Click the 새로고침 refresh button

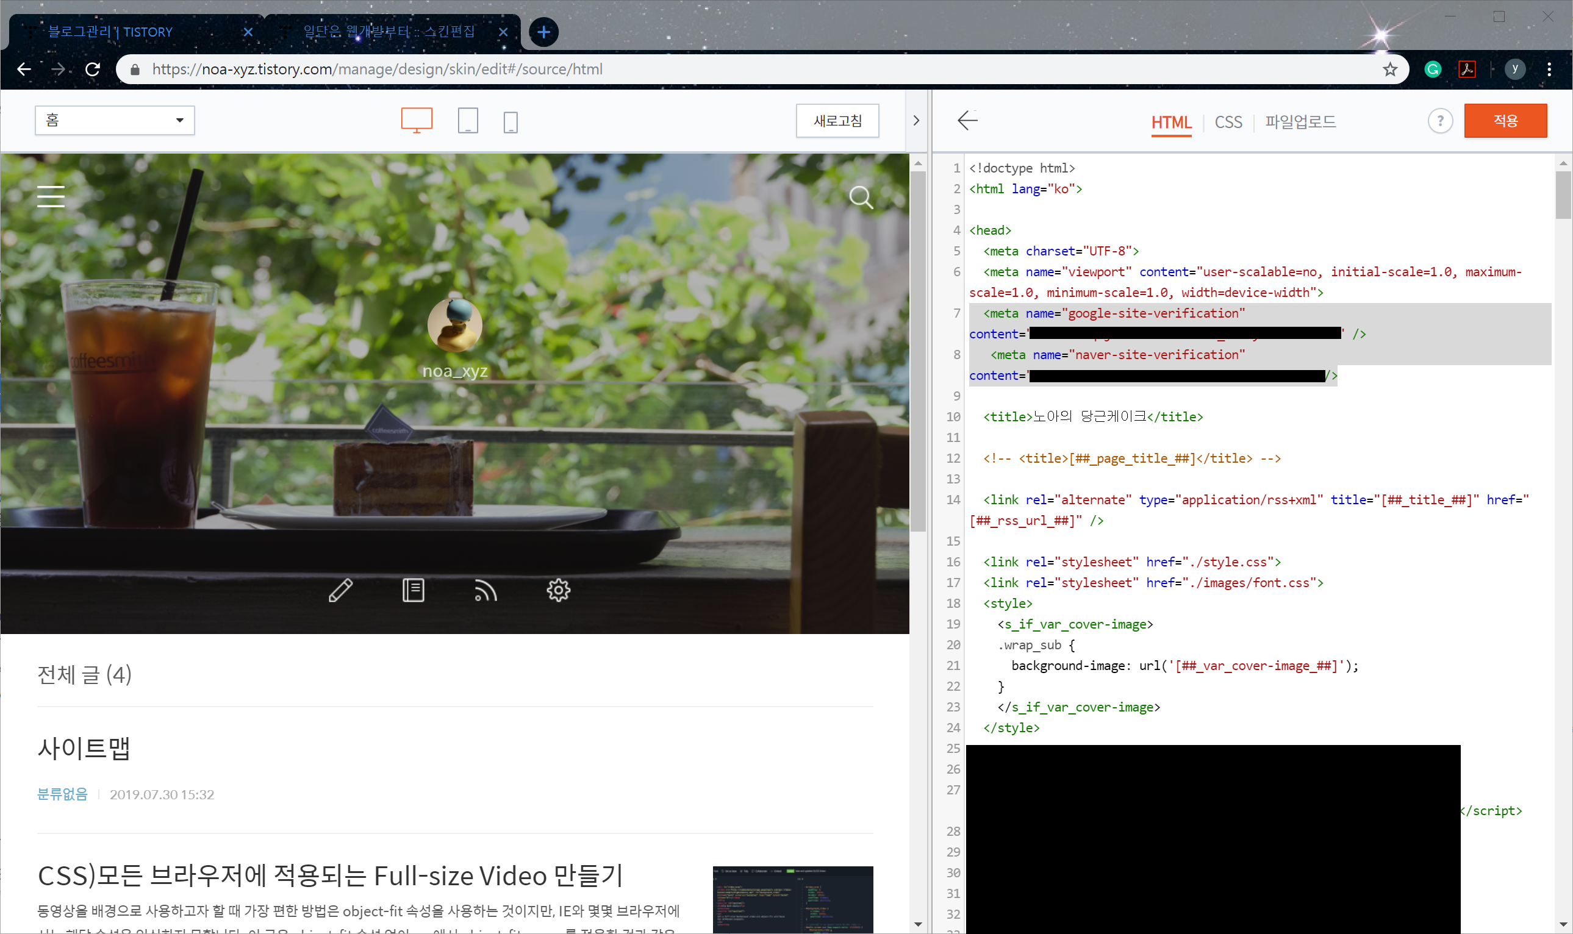837,120
